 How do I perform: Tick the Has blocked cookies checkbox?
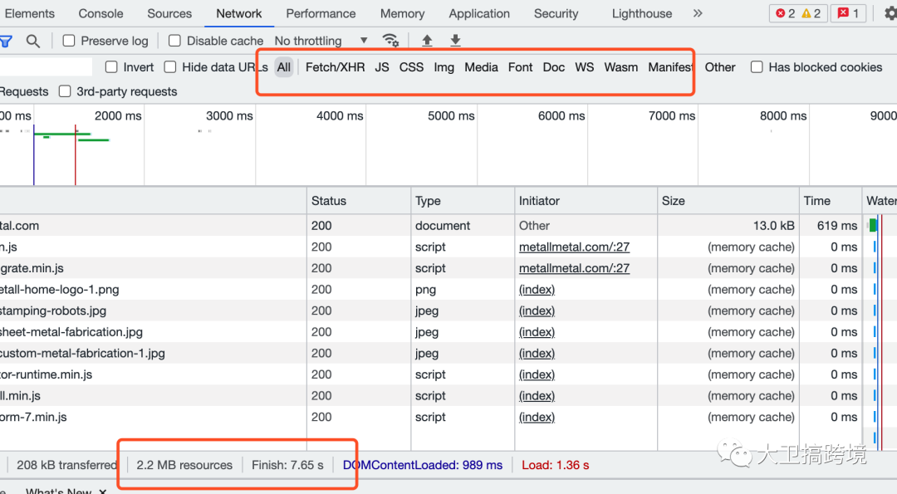click(x=757, y=67)
